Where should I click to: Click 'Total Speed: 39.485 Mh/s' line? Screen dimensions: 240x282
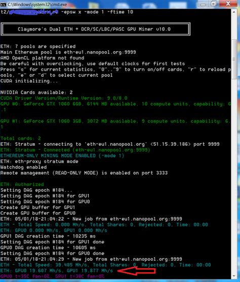point(106,265)
